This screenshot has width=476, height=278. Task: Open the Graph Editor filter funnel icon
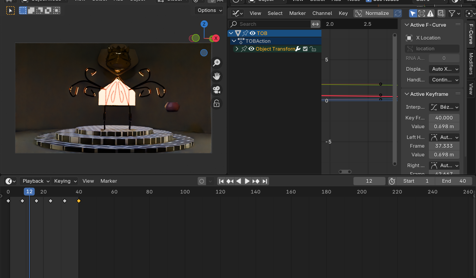click(x=454, y=13)
